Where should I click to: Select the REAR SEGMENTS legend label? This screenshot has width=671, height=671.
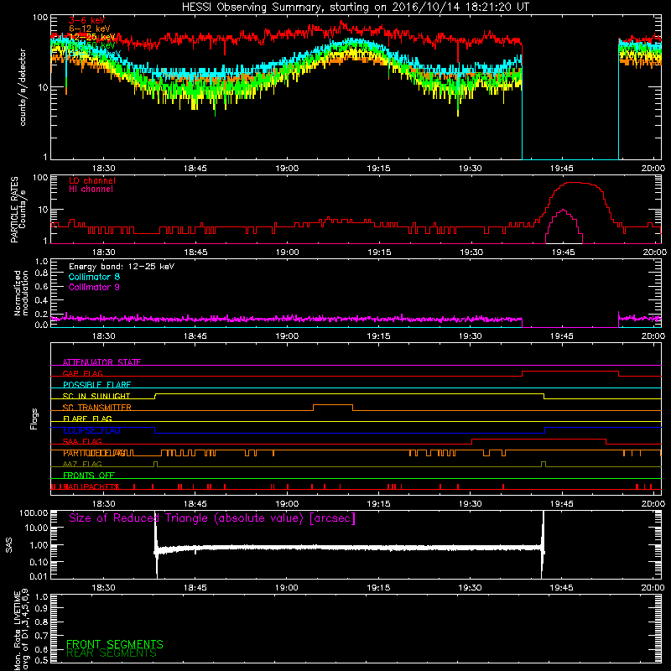point(112,653)
